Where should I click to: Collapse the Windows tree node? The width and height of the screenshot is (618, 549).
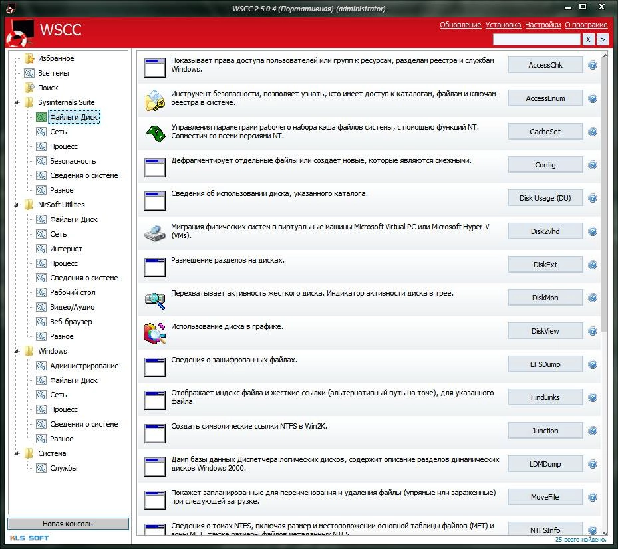point(16,352)
